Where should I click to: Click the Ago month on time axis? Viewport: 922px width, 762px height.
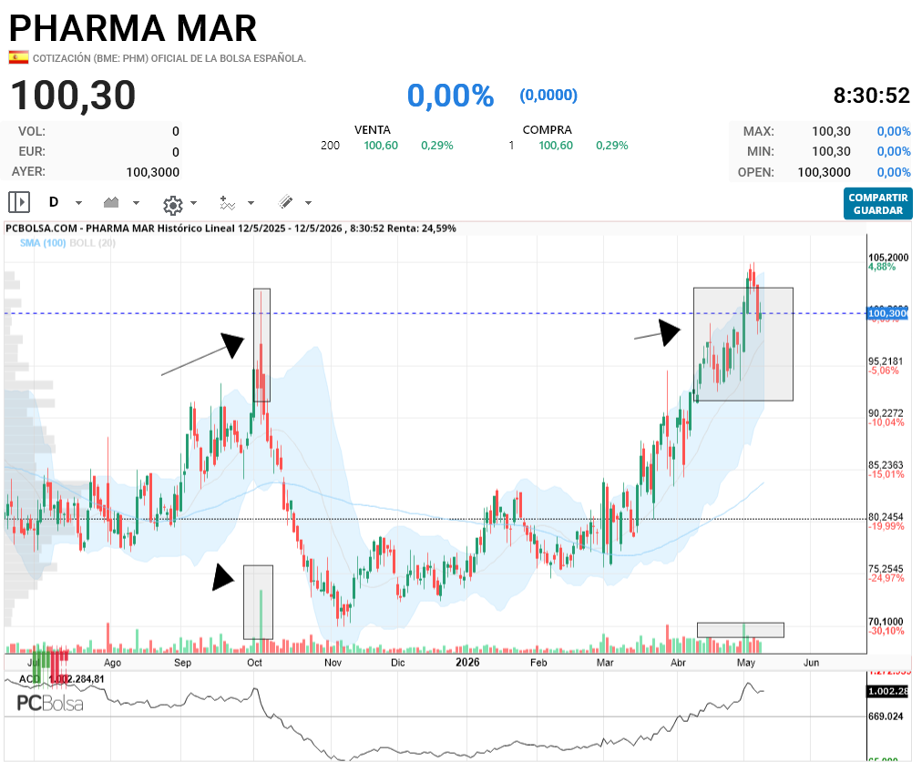tap(112, 663)
